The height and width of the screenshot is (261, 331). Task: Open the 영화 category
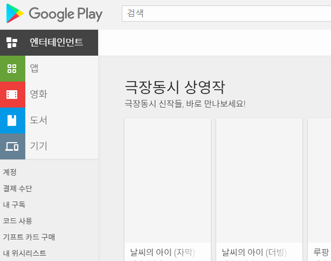point(39,94)
